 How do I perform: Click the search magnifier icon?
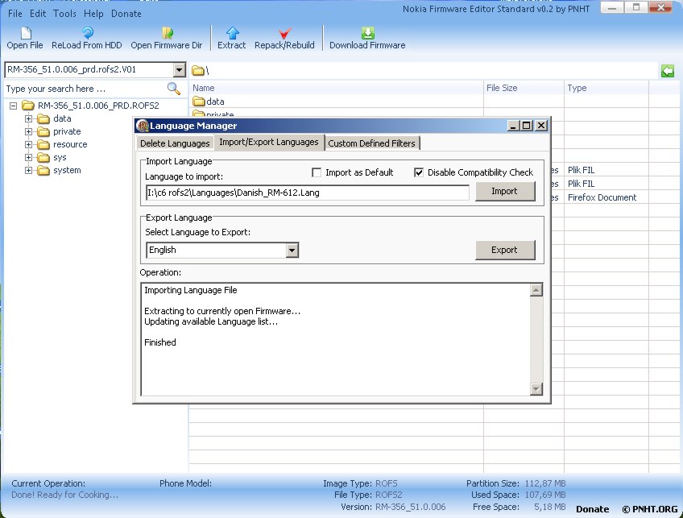coord(174,89)
